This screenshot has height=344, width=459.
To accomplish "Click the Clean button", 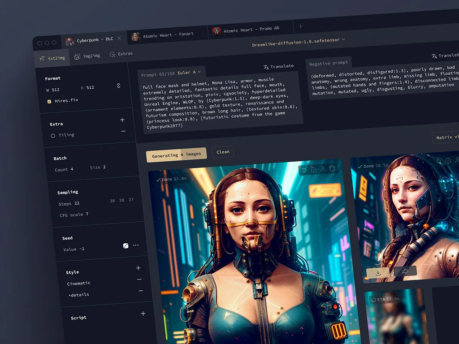I will [x=223, y=152].
